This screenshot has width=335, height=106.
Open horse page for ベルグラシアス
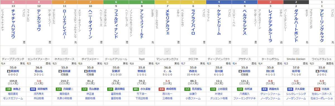coord(245,22)
